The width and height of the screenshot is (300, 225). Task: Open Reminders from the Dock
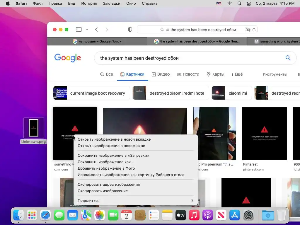154,215
